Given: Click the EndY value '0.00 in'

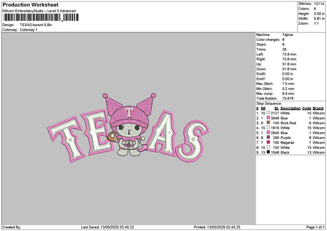Looking at the screenshot, I should tap(288, 79).
